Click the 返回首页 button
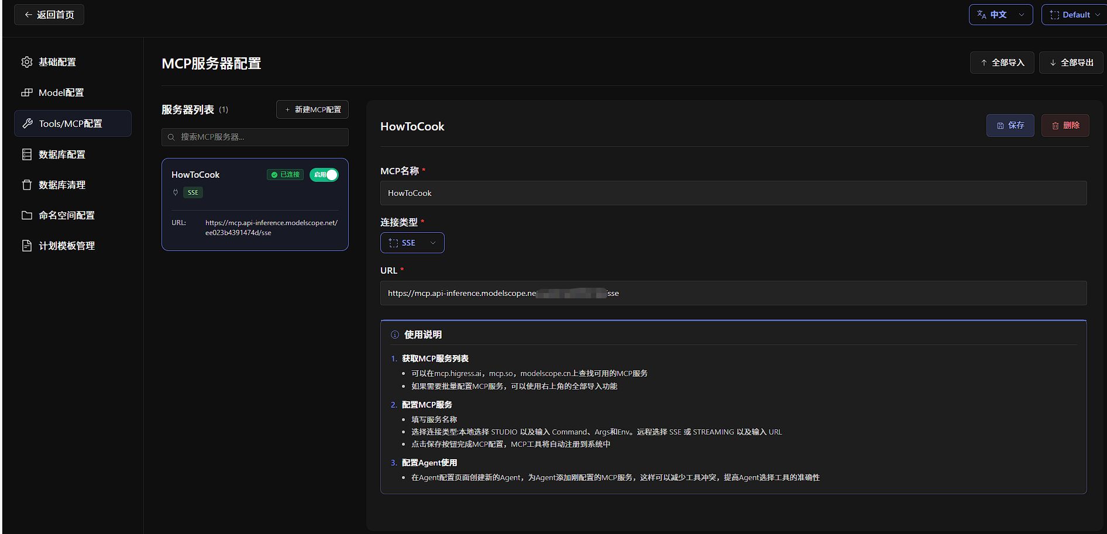This screenshot has width=1107, height=534. [49, 15]
